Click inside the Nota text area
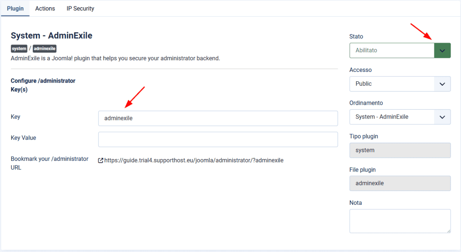This screenshot has width=461, height=252. point(400,221)
